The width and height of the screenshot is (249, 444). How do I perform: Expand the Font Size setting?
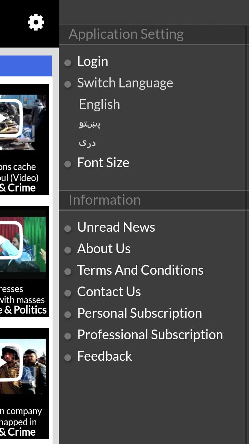coord(103,163)
